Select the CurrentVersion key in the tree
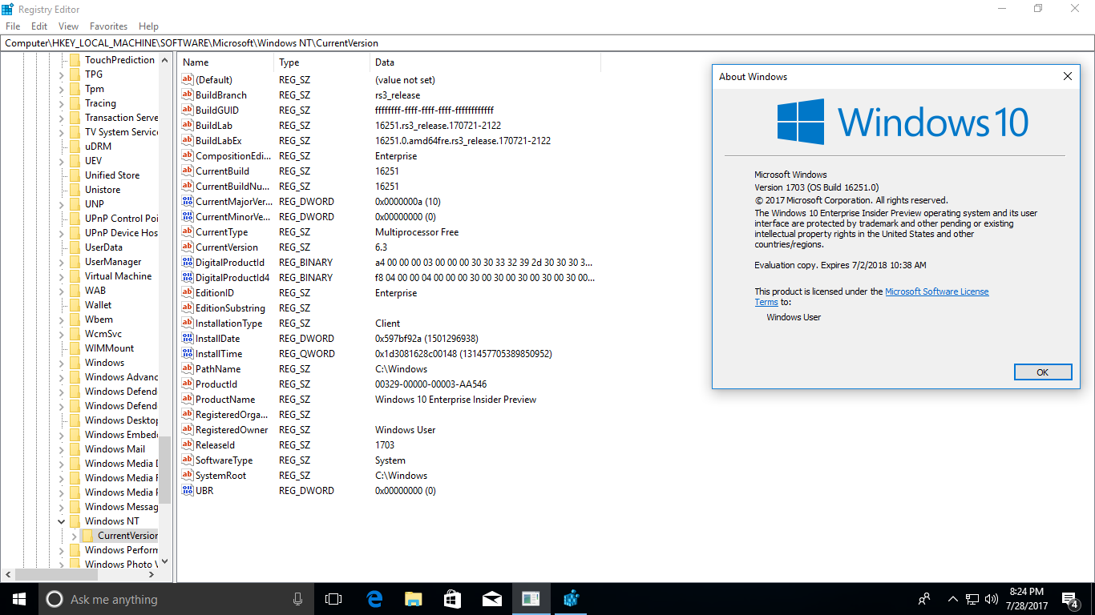The width and height of the screenshot is (1095, 615). click(127, 536)
